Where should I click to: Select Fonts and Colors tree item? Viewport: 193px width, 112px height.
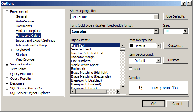(x=28, y=36)
